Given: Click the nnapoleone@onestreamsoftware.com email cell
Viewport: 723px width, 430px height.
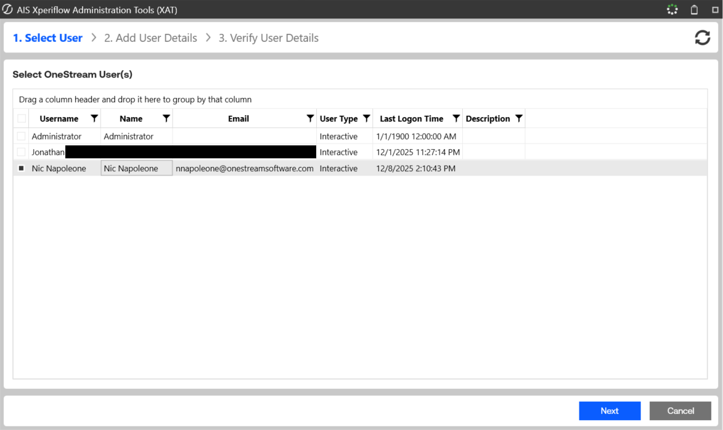Looking at the screenshot, I should [244, 168].
